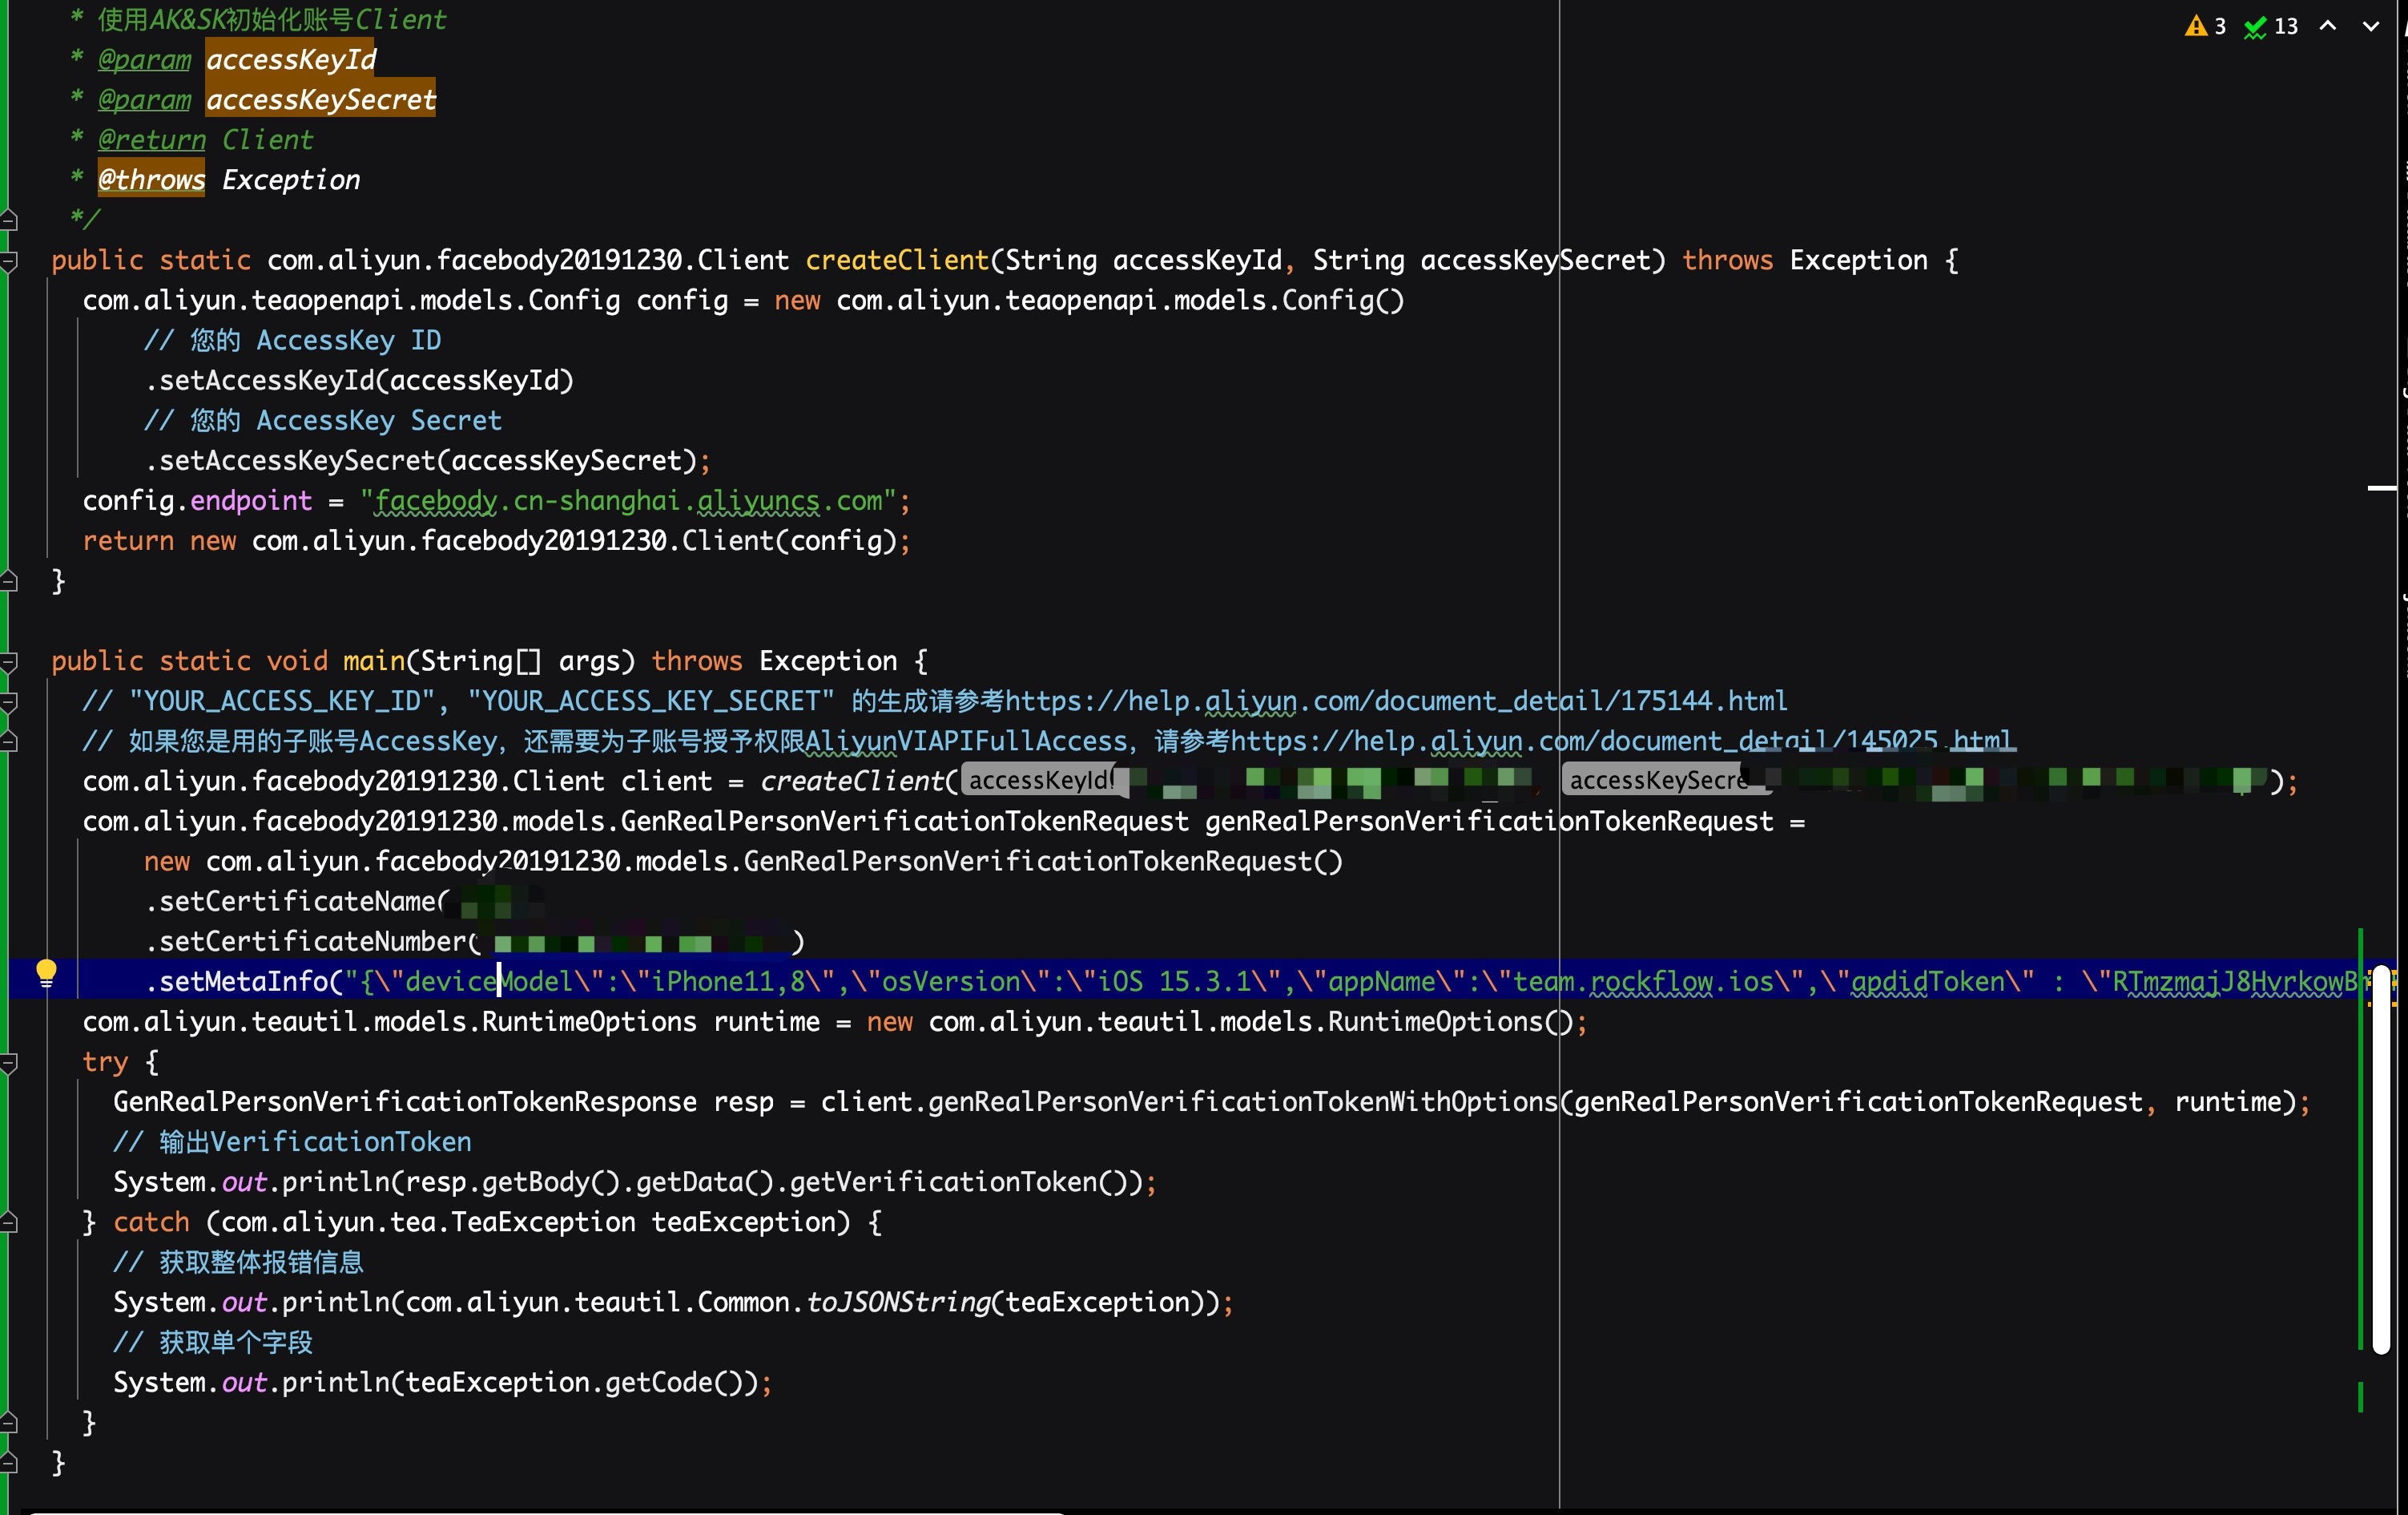Click getVerificationToken() in println statement
This screenshot has height=1515, width=2408.
tap(959, 1182)
